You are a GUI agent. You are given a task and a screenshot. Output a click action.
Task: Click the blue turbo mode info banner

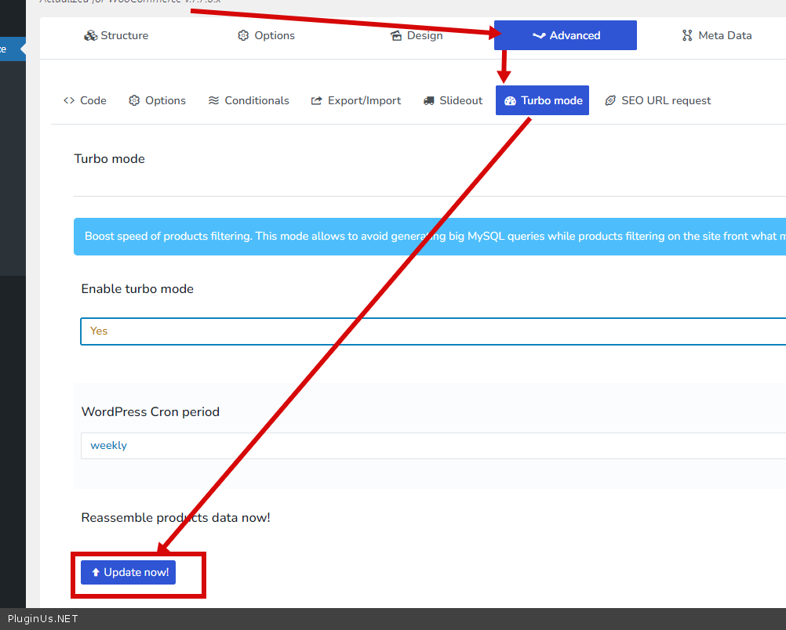coord(431,236)
